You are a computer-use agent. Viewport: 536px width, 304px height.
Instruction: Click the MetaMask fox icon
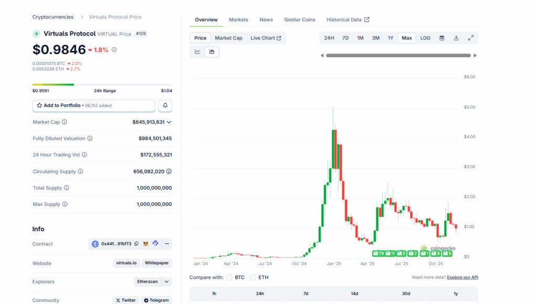146,244
